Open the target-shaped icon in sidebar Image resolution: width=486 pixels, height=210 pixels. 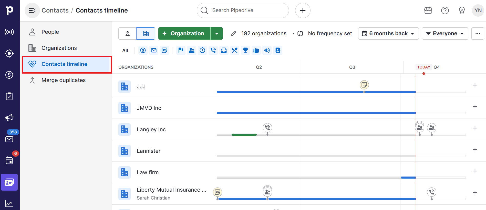point(9,53)
